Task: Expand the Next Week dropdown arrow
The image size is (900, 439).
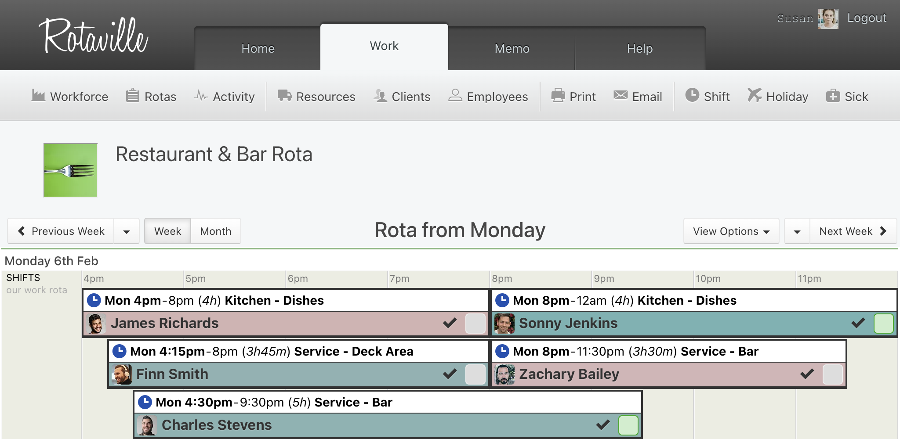Action: point(797,231)
